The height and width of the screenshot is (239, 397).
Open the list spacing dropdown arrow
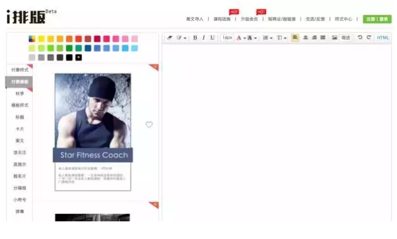point(271,38)
